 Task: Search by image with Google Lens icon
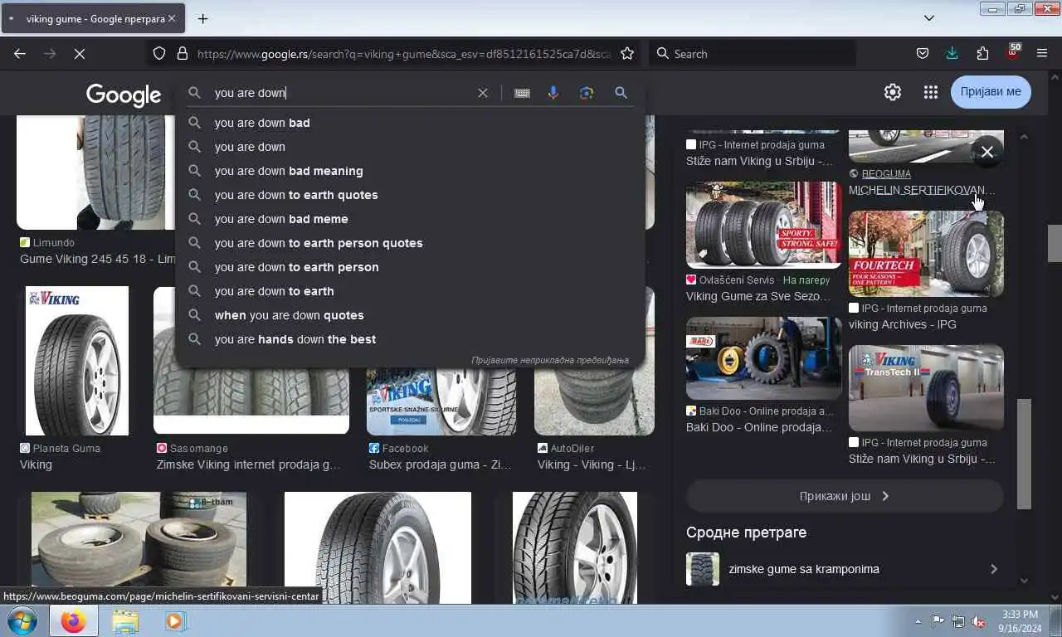point(587,93)
